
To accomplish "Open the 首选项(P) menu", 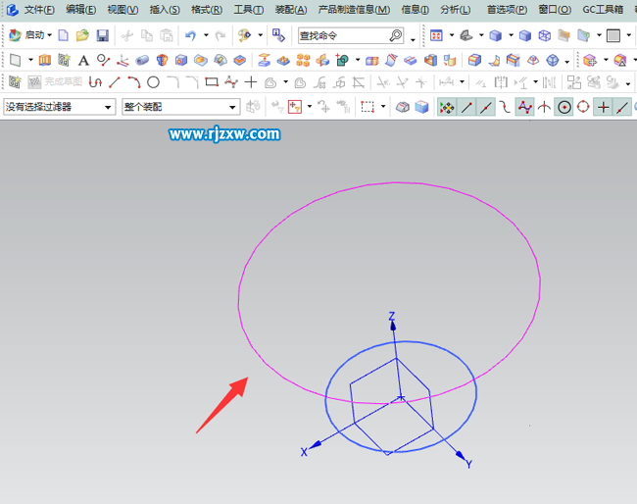I will (507, 10).
